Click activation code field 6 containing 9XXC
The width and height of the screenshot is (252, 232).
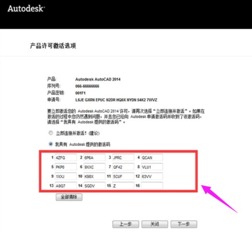pos(94,167)
